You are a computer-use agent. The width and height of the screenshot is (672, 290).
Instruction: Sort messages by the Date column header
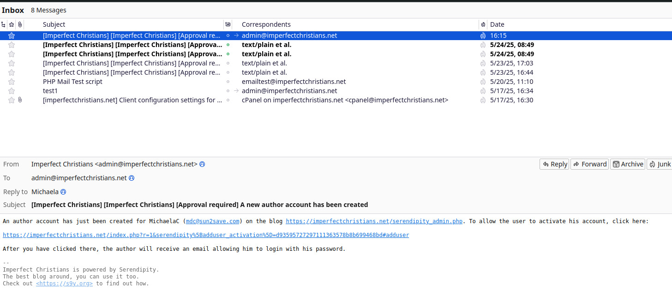click(497, 24)
